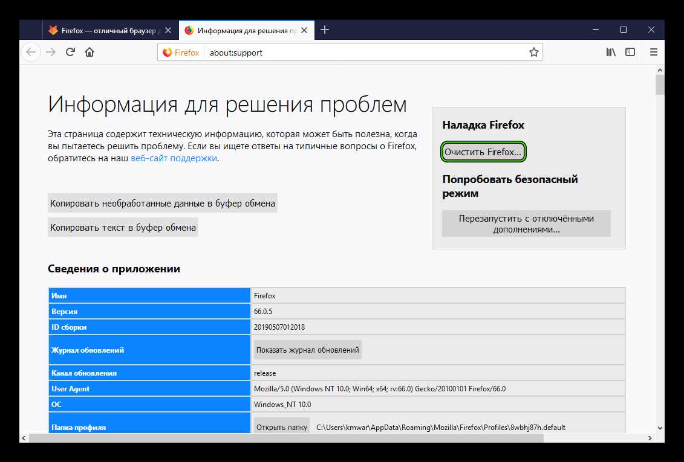Viewport: 684px width, 462px height.
Task: Open a new tab with plus button
Action: coord(325,30)
